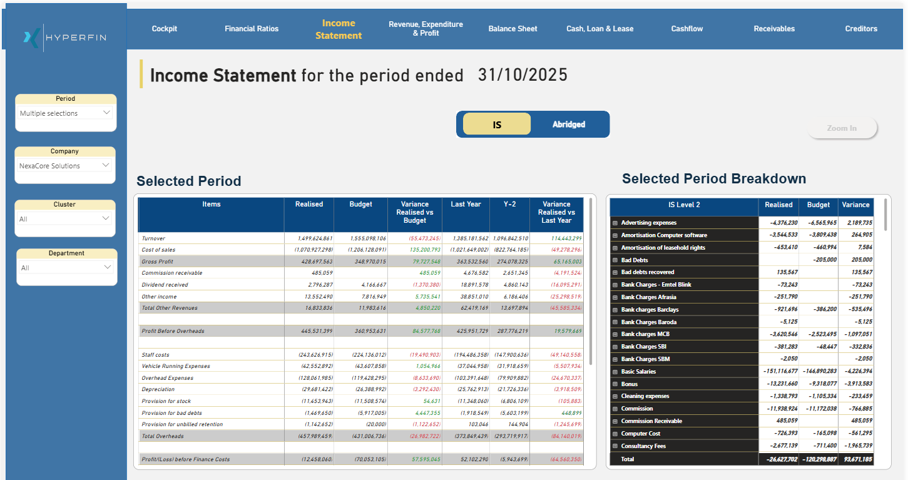908x480 pixels.
Task: Click the drill icon beside Commission
Action: 616,408
